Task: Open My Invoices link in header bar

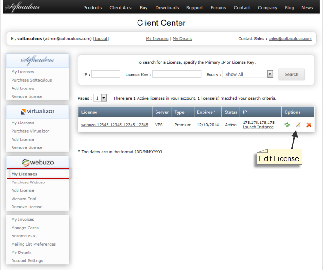Action: point(157,39)
